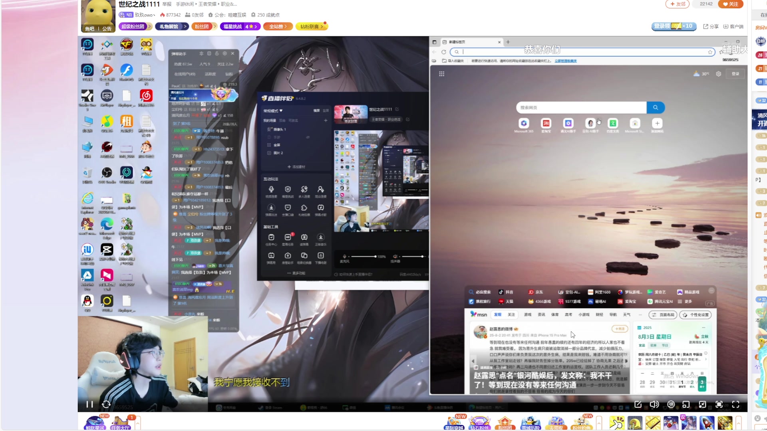Open the 星际穿越 activity icon
767x431 pixels.
(454, 422)
